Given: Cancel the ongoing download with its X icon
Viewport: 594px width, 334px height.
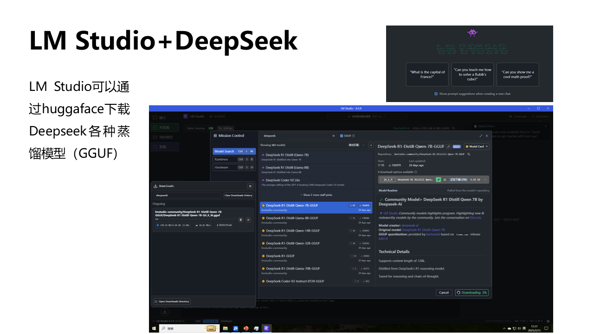Looking at the screenshot, I should tap(248, 219).
